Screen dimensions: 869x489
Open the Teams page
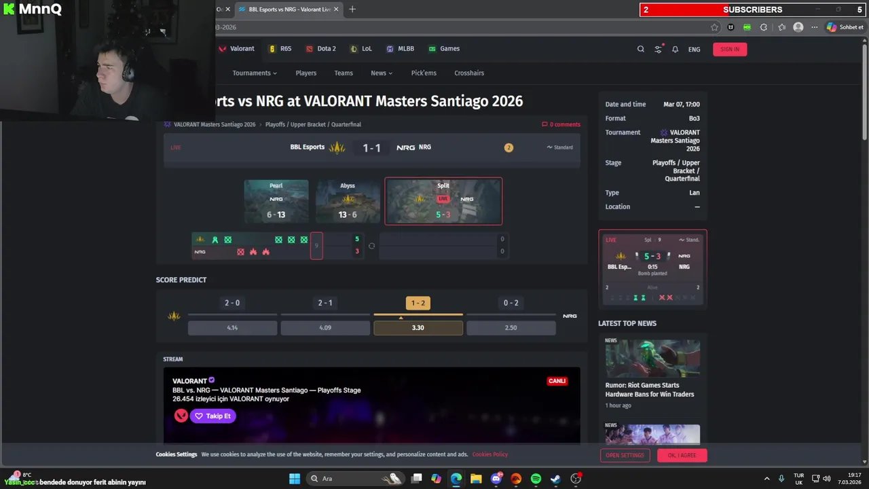[x=344, y=73]
